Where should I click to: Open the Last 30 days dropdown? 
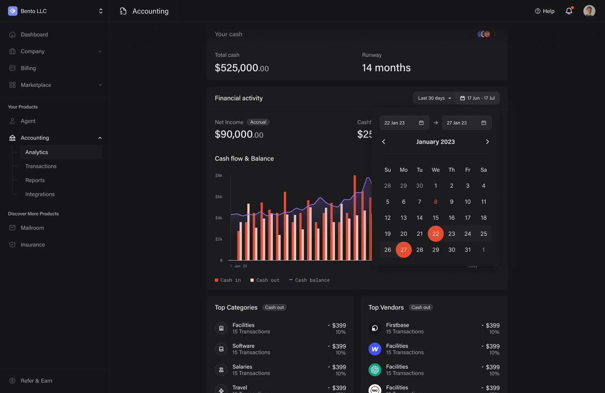tap(434, 98)
